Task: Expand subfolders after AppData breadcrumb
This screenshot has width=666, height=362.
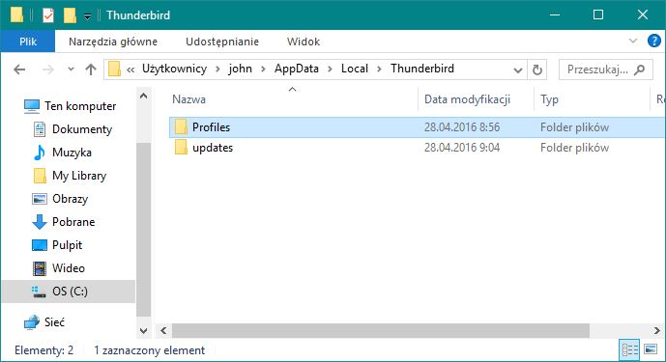Action: tap(330, 70)
